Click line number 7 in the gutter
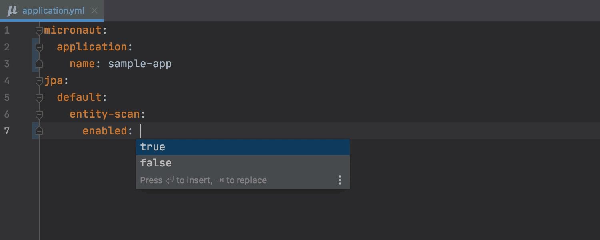The height and width of the screenshot is (240, 600). tap(7, 131)
